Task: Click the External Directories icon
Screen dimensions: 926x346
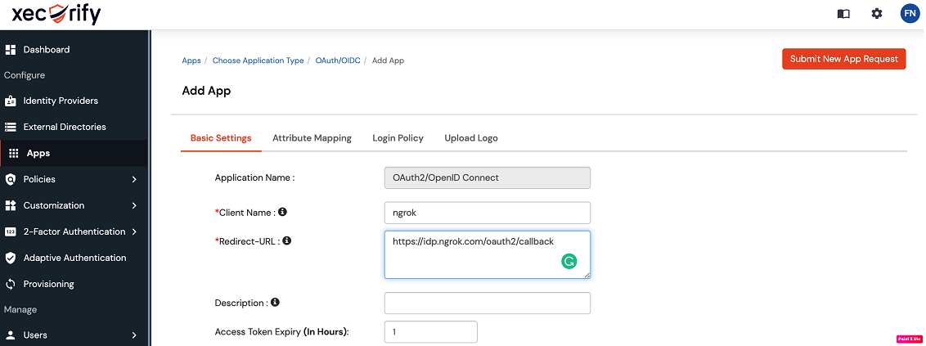Action: [10, 127]
